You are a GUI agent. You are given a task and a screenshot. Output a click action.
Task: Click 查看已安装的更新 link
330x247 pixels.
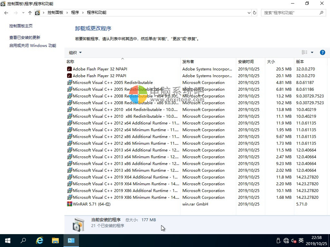tap(25, 38)
